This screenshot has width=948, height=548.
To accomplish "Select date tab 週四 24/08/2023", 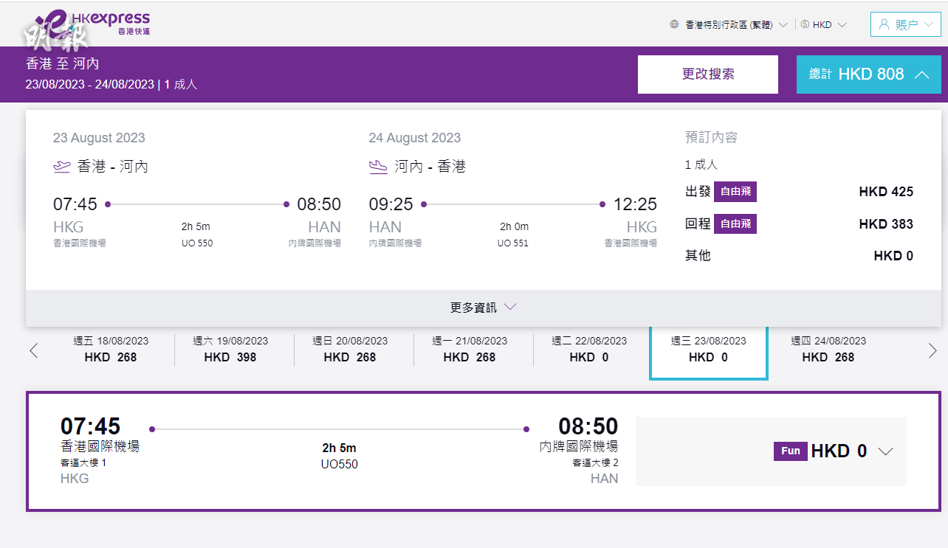I will [x=828, y=350].
